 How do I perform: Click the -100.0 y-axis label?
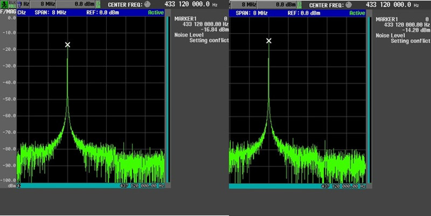[9, 180]
